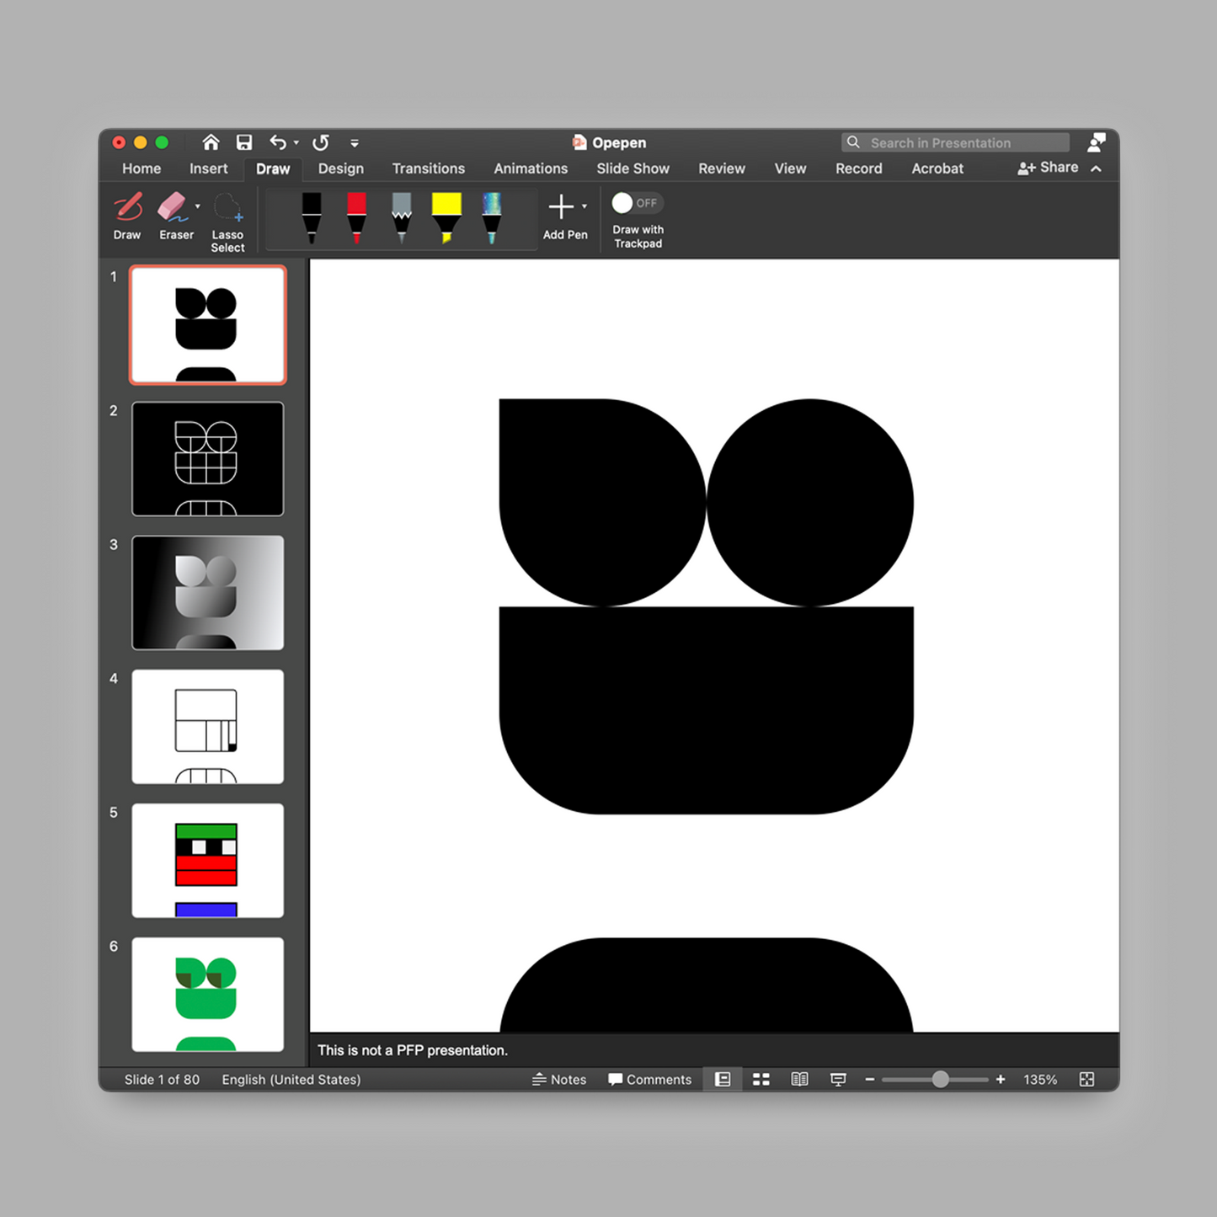Open the Eraser options dropdown arrow
Screen dimensions: 1217x1217
[198, 206]
